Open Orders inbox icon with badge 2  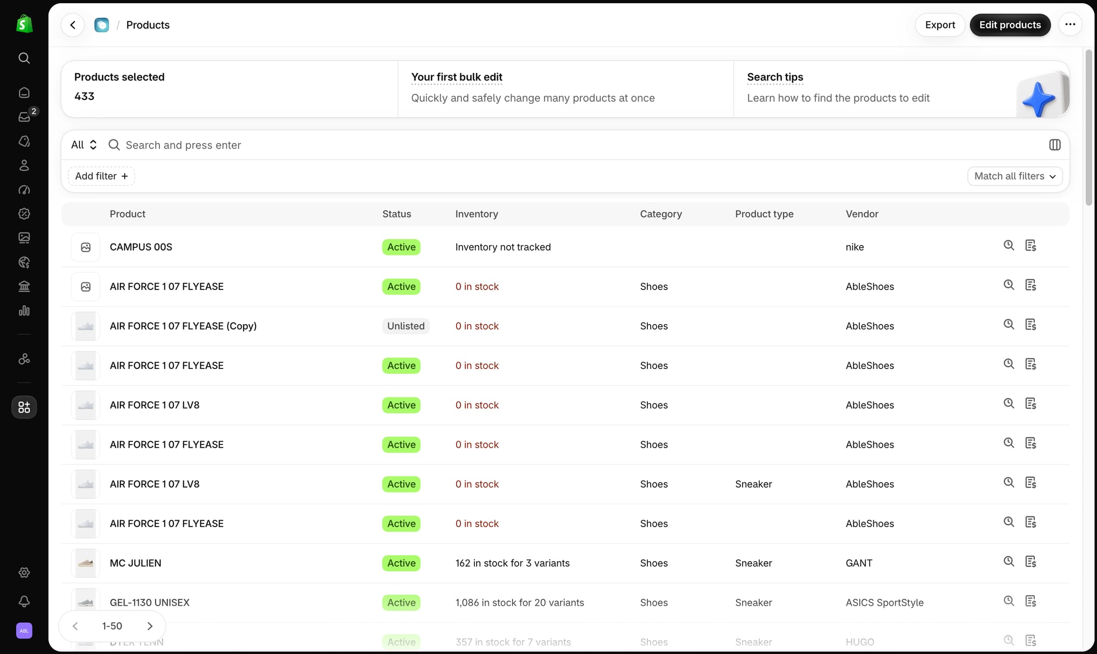[x=24, y=117]
